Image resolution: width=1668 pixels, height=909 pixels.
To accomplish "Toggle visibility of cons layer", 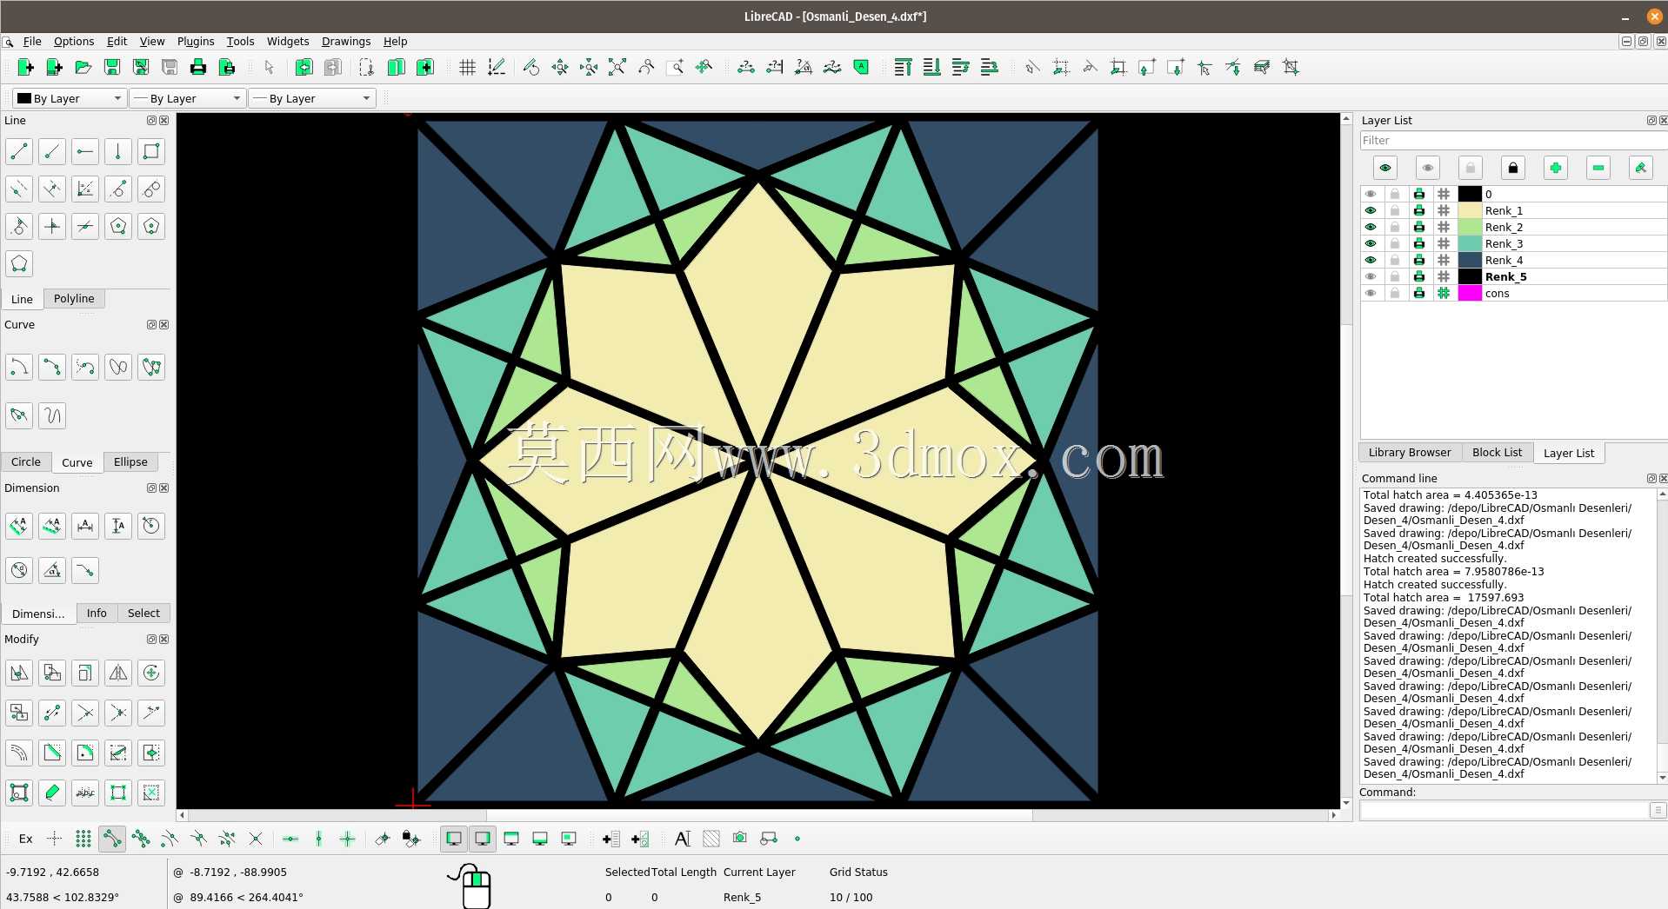I will coord(1371,293).
